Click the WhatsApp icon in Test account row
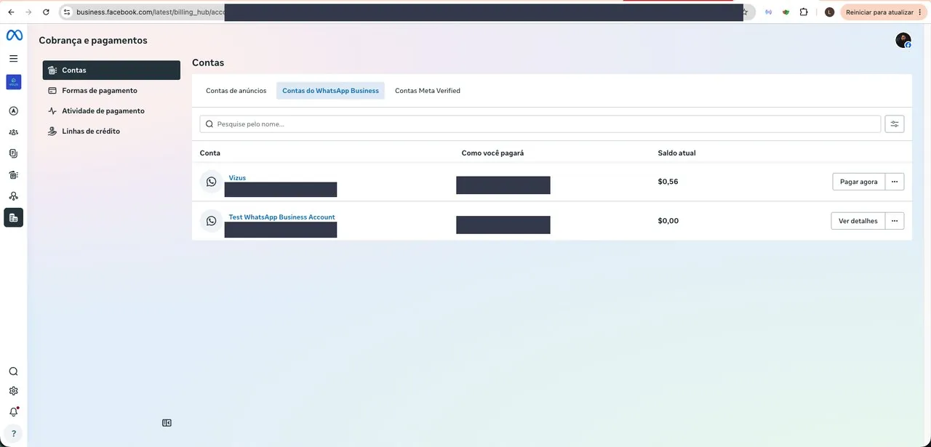 pos(211,221)
